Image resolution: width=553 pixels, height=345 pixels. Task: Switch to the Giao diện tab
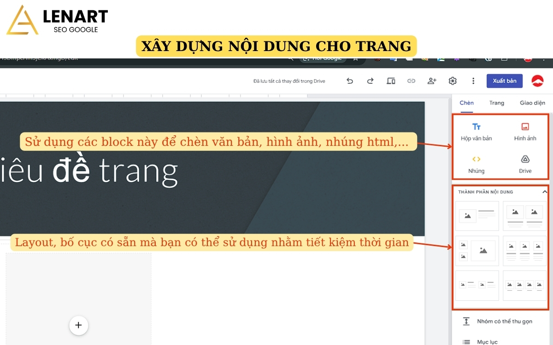(x=532, y=103)
